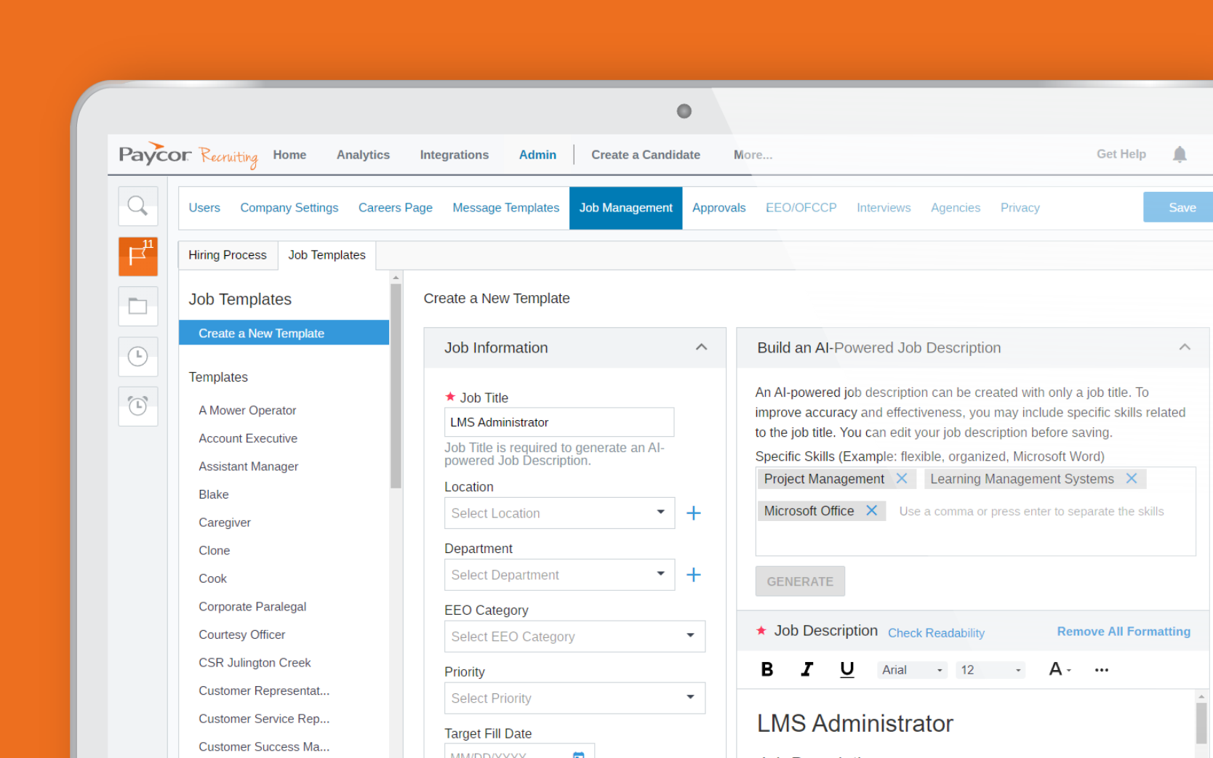Click the Get Help link
This screenshot has width=1213, height=758.
[1121, 154]
